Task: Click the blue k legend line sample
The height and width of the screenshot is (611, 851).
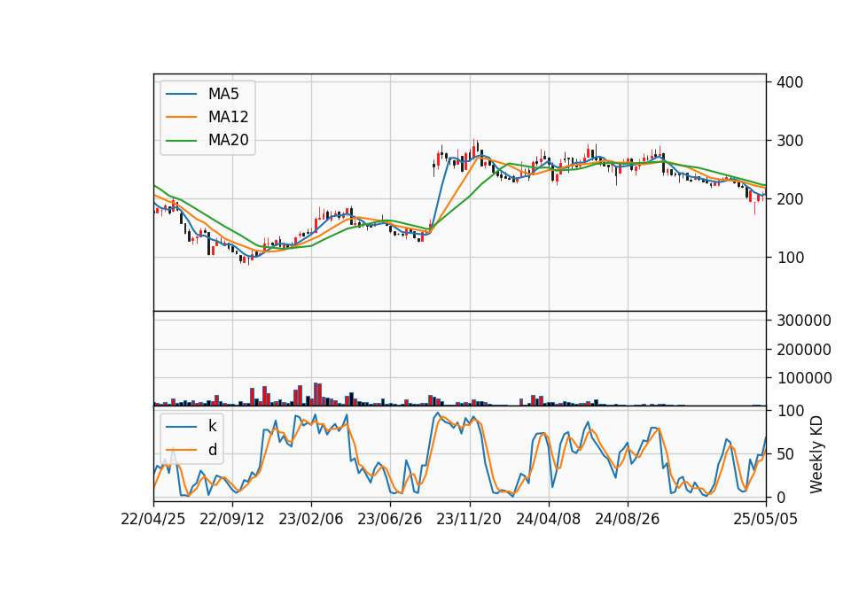Action: 181,427
